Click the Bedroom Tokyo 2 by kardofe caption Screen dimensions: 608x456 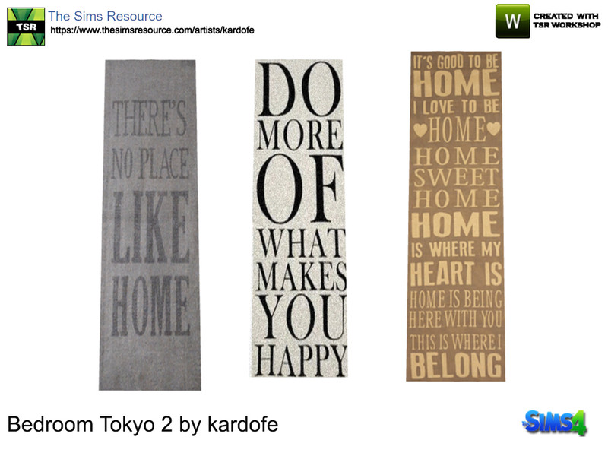pyautogui.click(x=143, y=424)
